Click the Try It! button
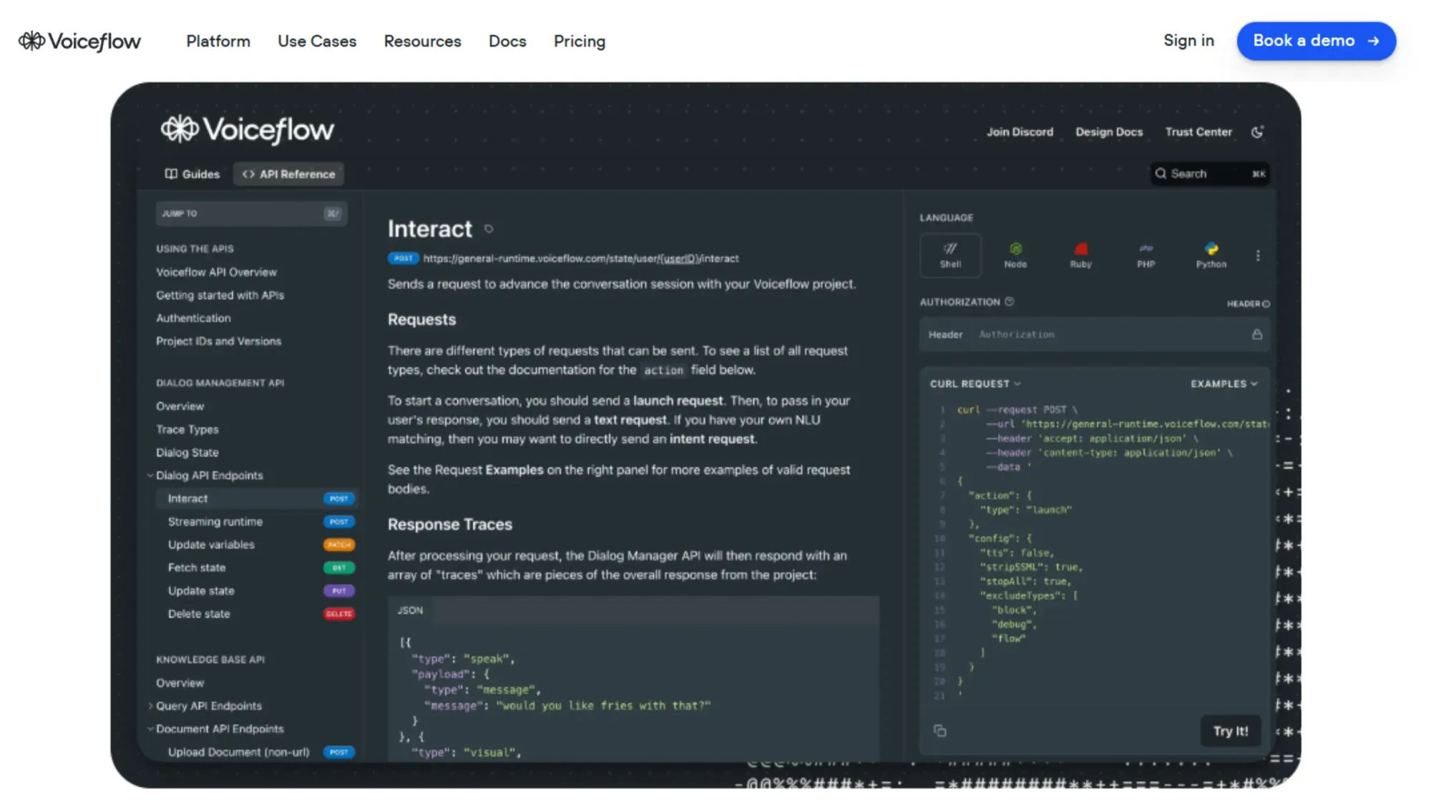The image size is (1431, 805). click(x=1230, y=731)
